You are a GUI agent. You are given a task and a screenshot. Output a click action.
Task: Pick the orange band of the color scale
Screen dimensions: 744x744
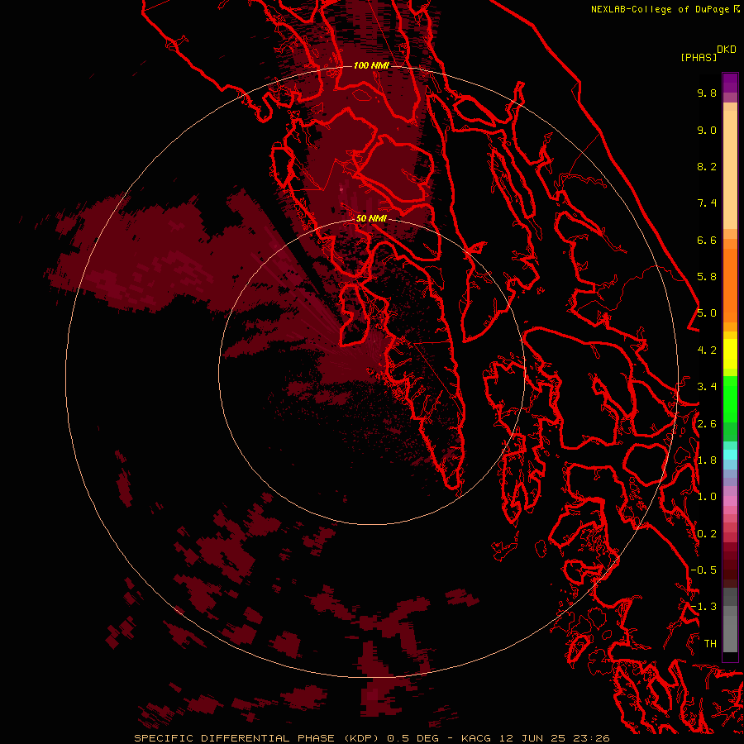point(730,285)
